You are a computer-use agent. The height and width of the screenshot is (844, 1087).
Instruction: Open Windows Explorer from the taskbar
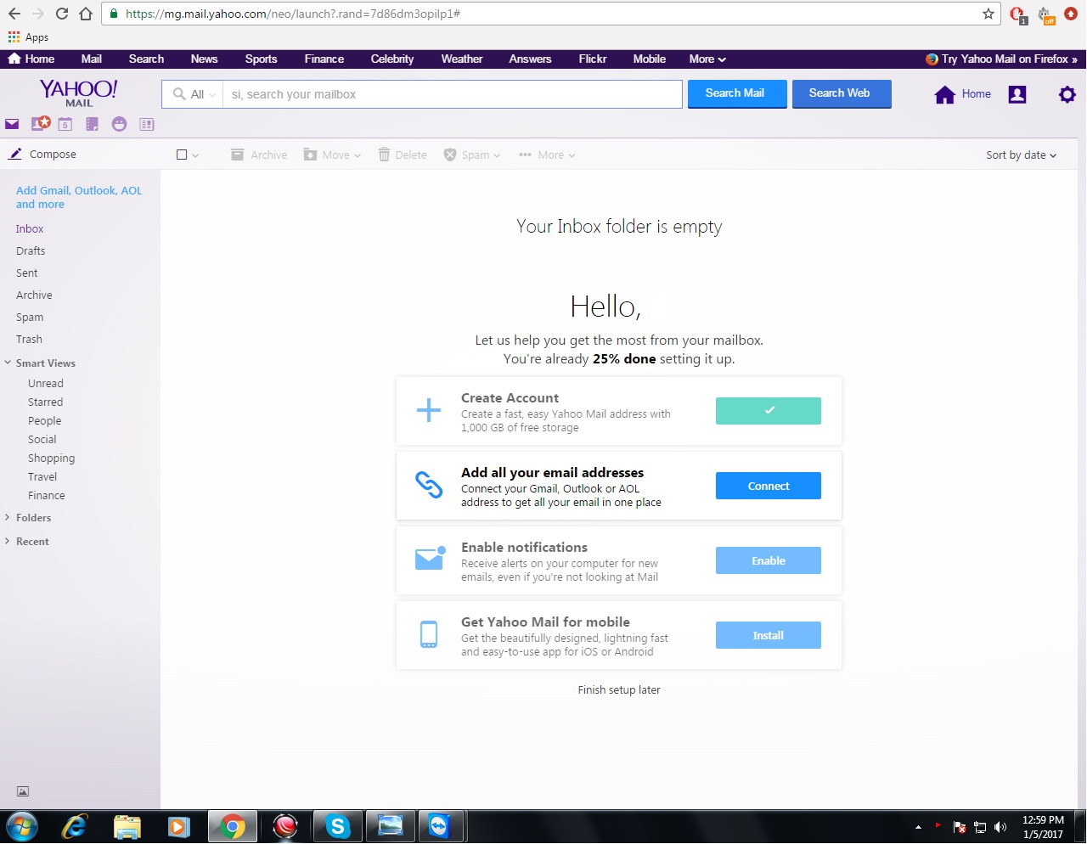coord(127,826)
